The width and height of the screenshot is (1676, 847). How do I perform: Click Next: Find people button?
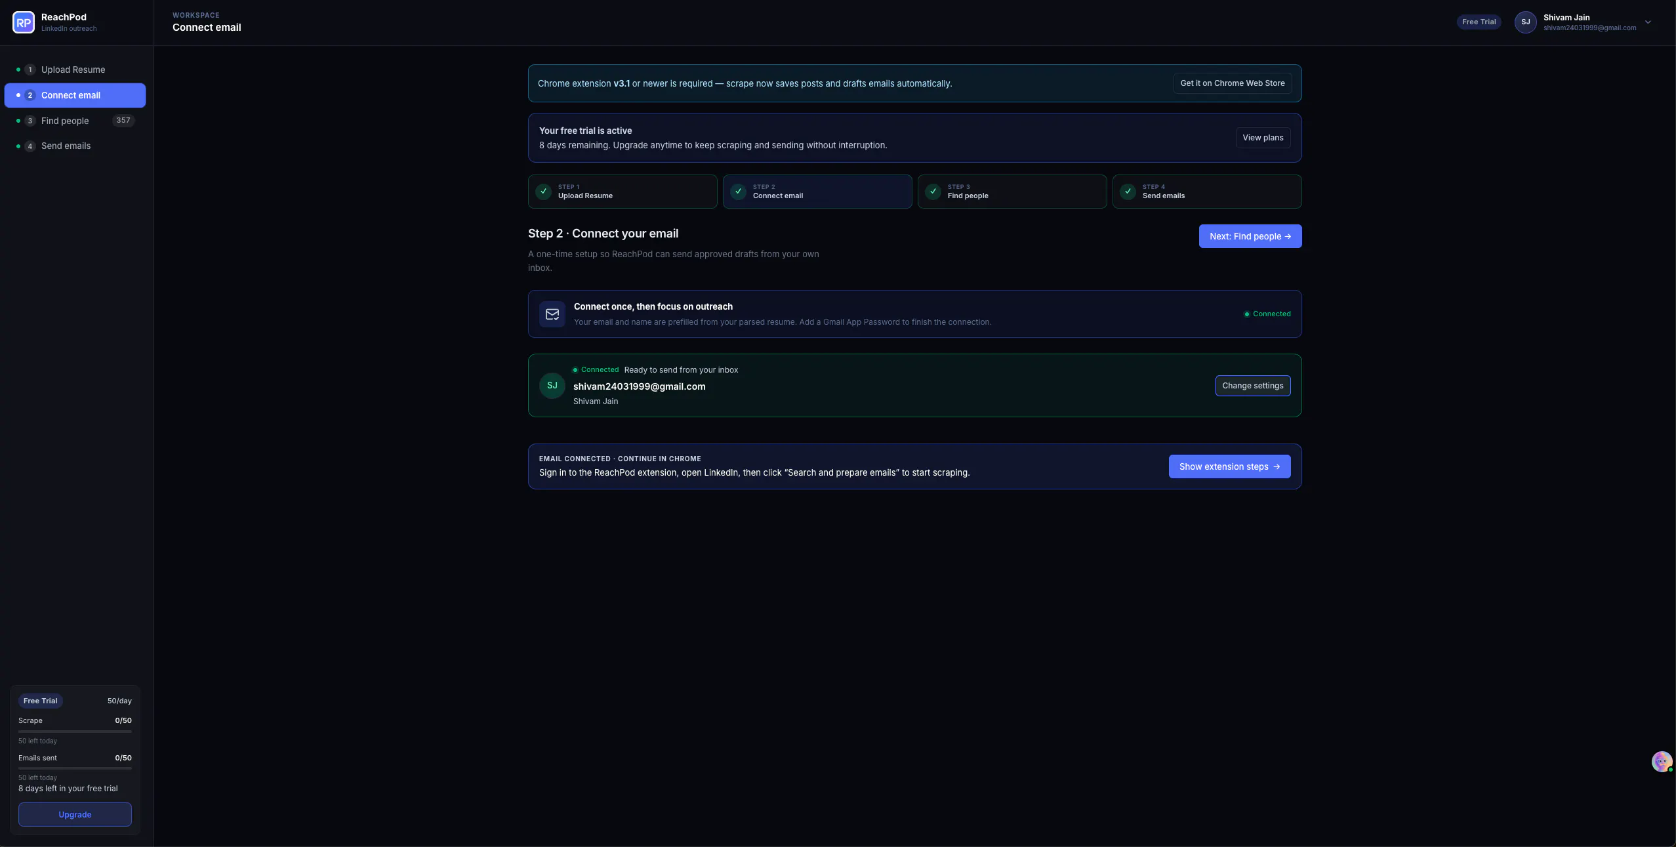point(1250,236)
